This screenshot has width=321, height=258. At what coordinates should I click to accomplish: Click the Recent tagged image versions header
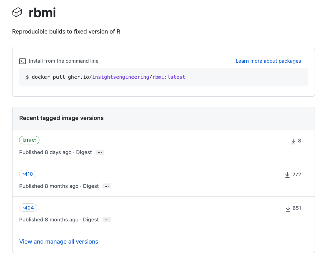point(61,118)
